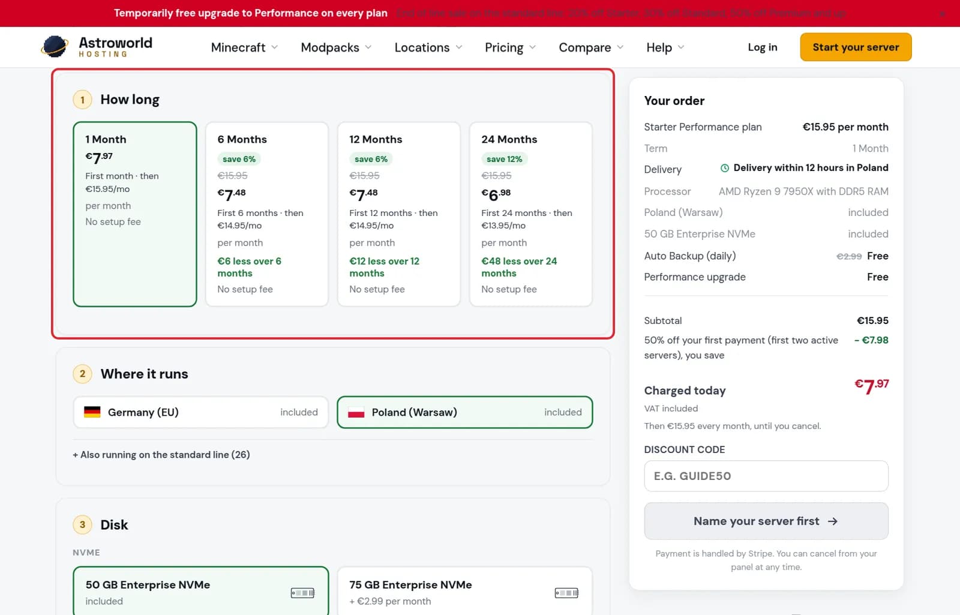Image resolution: width=960 pixels, height=615 pixels.
Task: Click 'Performance upgrade' order row label
Action: pos(695,277)
